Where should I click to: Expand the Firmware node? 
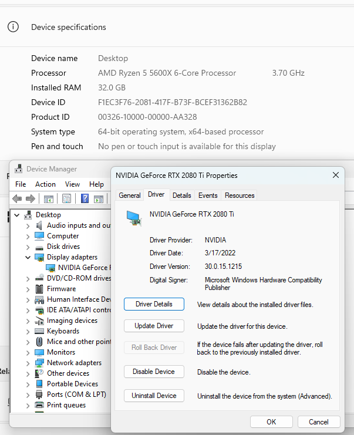(x=28, y=289)
